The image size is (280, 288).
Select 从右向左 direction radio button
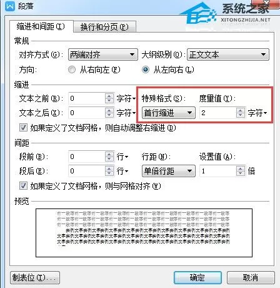72,69
